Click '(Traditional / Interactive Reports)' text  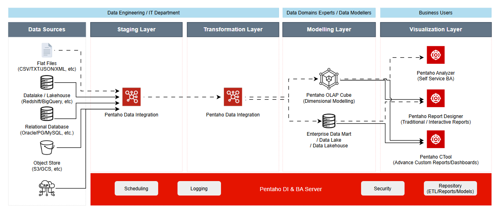[436, 122]
